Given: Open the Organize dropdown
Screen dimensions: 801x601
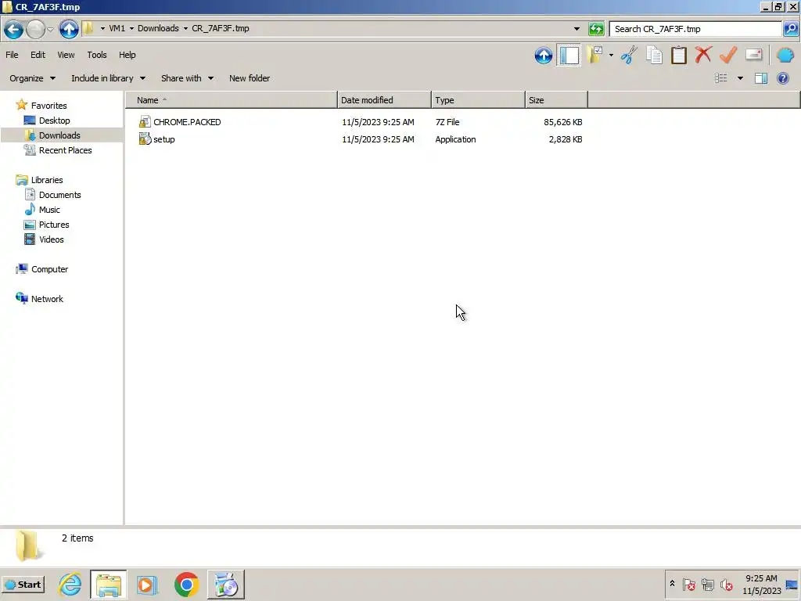Looking at the screenshot, I should 32,78.
